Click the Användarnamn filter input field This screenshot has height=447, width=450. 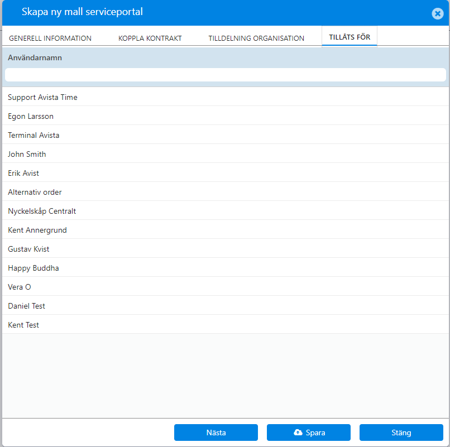pyautogui.click(x=226, y=75)
